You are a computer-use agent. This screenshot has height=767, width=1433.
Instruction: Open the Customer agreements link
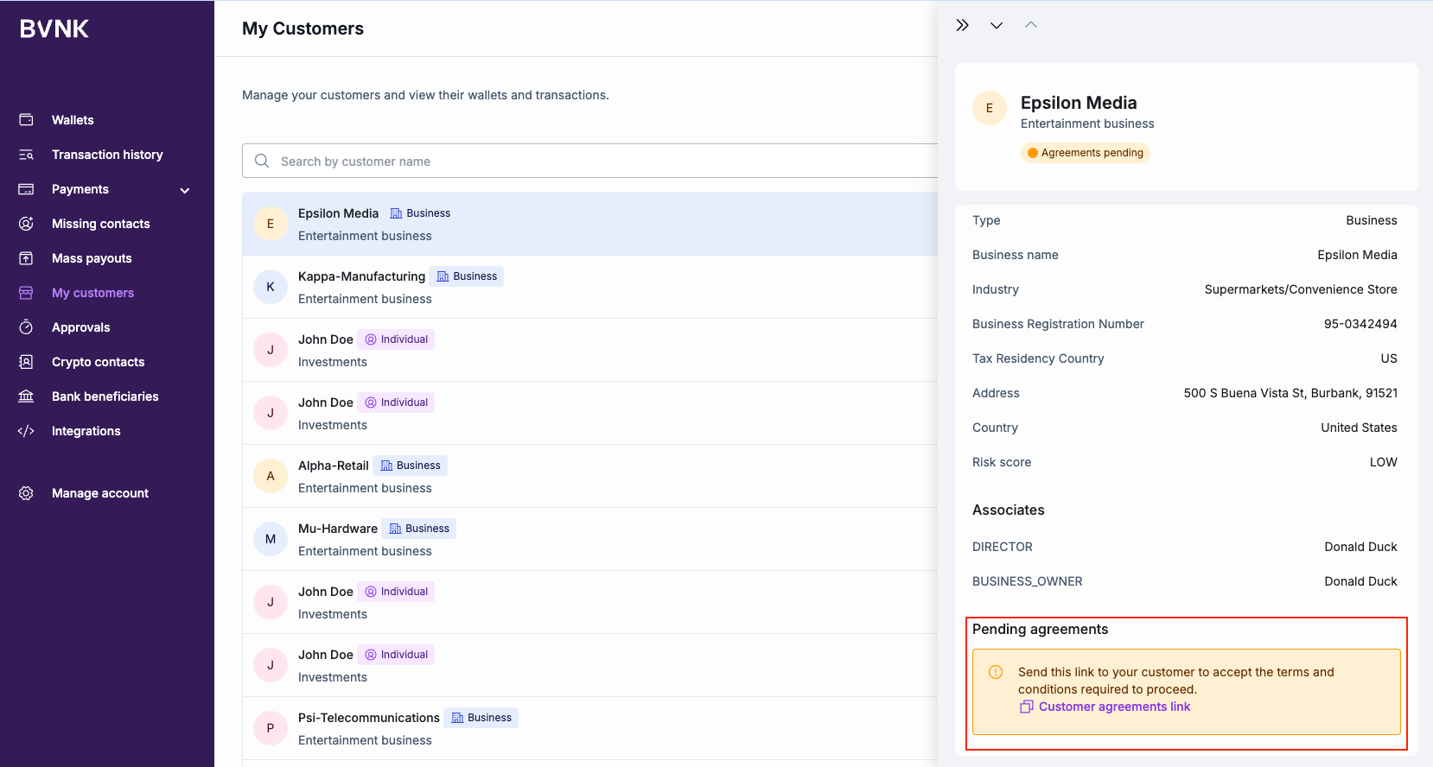tap(1114, 707)
